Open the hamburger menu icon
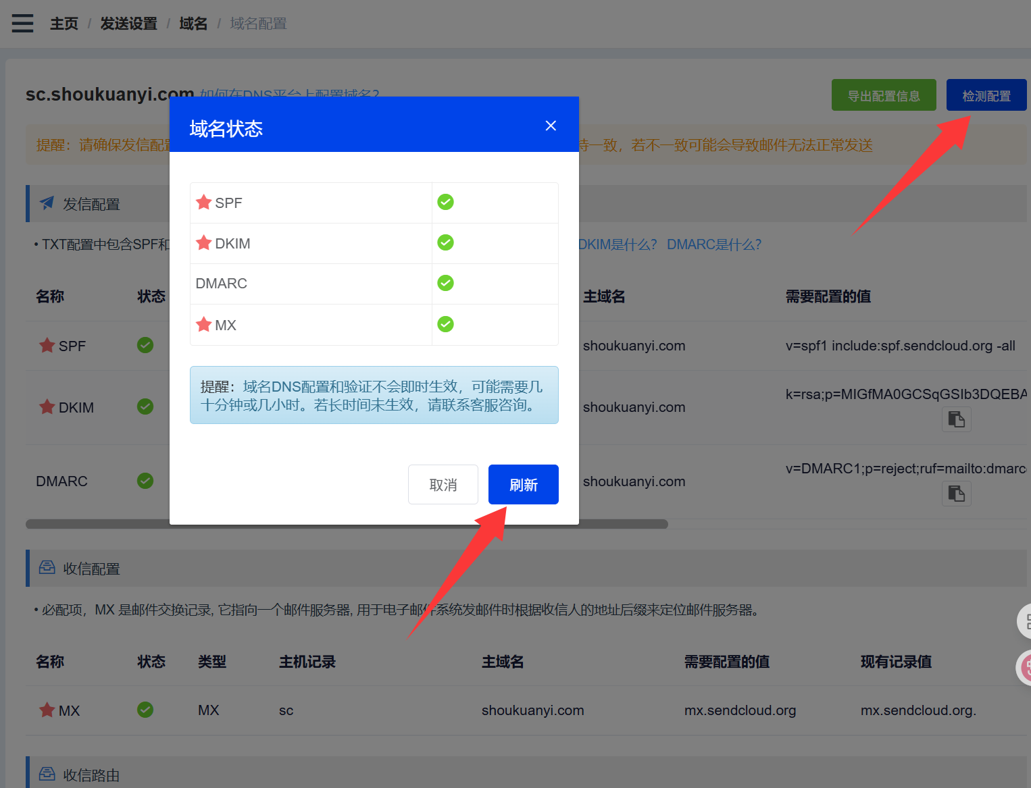The width and height of the screenshot is (1031, 788). [x=22, y=23]
